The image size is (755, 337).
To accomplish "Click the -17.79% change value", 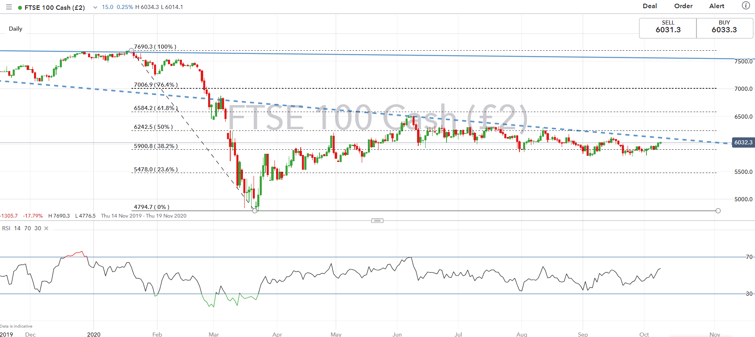I will 33,216.
